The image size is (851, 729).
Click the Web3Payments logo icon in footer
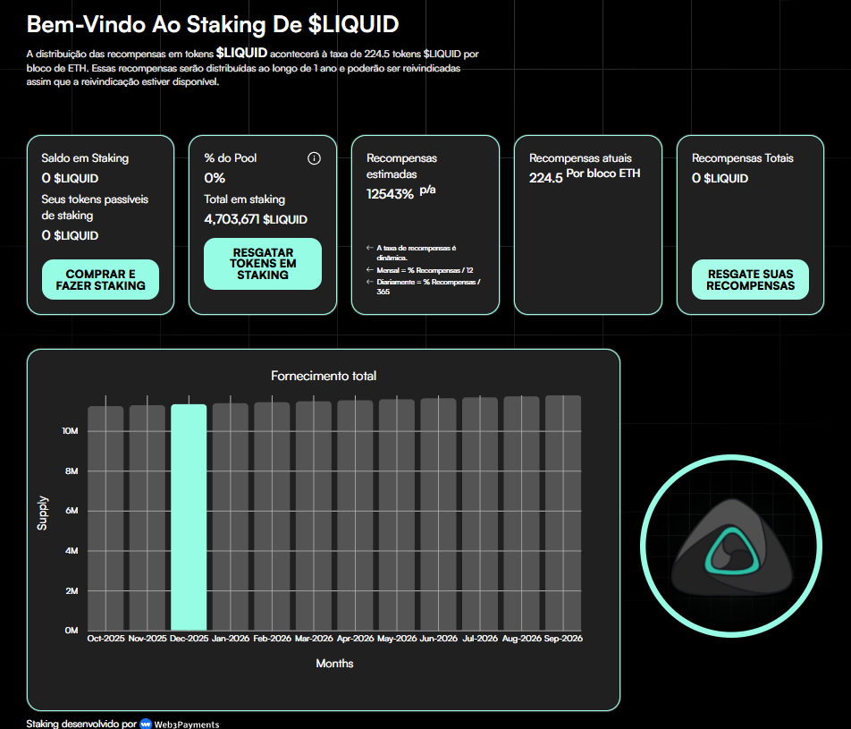[x=146, y=724]
